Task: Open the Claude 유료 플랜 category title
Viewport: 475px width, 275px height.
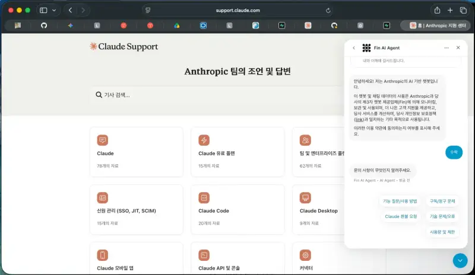Action: click(217, 154)
